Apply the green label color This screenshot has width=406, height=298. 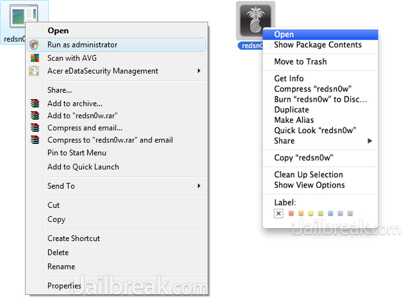pyautogui.click(x=321, y=213)
